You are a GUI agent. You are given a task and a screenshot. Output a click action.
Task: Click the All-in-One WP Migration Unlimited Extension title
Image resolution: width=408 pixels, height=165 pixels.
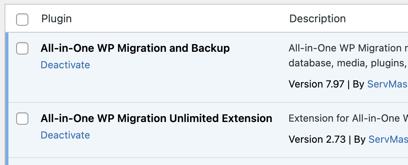click(156, 118)
